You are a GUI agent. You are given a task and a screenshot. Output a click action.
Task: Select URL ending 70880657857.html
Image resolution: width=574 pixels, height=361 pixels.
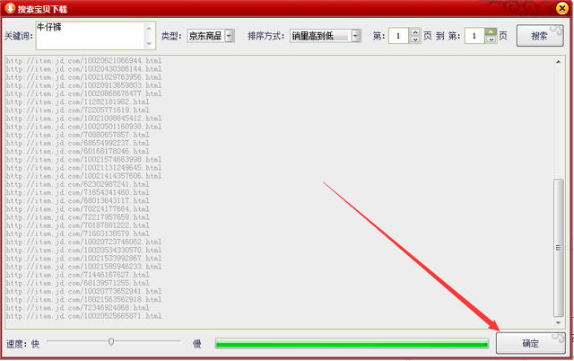pos(78,135)
